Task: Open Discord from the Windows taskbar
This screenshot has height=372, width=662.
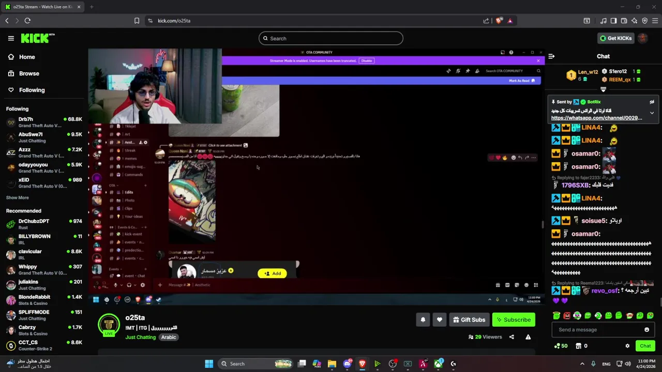Action: (x=347, y=364)
